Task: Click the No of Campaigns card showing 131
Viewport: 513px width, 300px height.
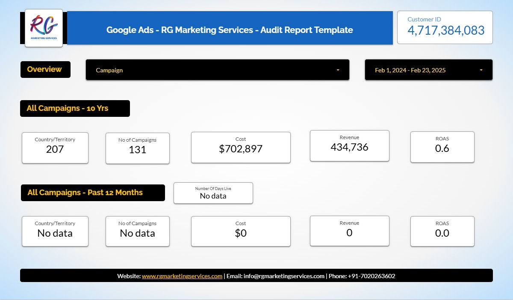Action: coord(137,148)
